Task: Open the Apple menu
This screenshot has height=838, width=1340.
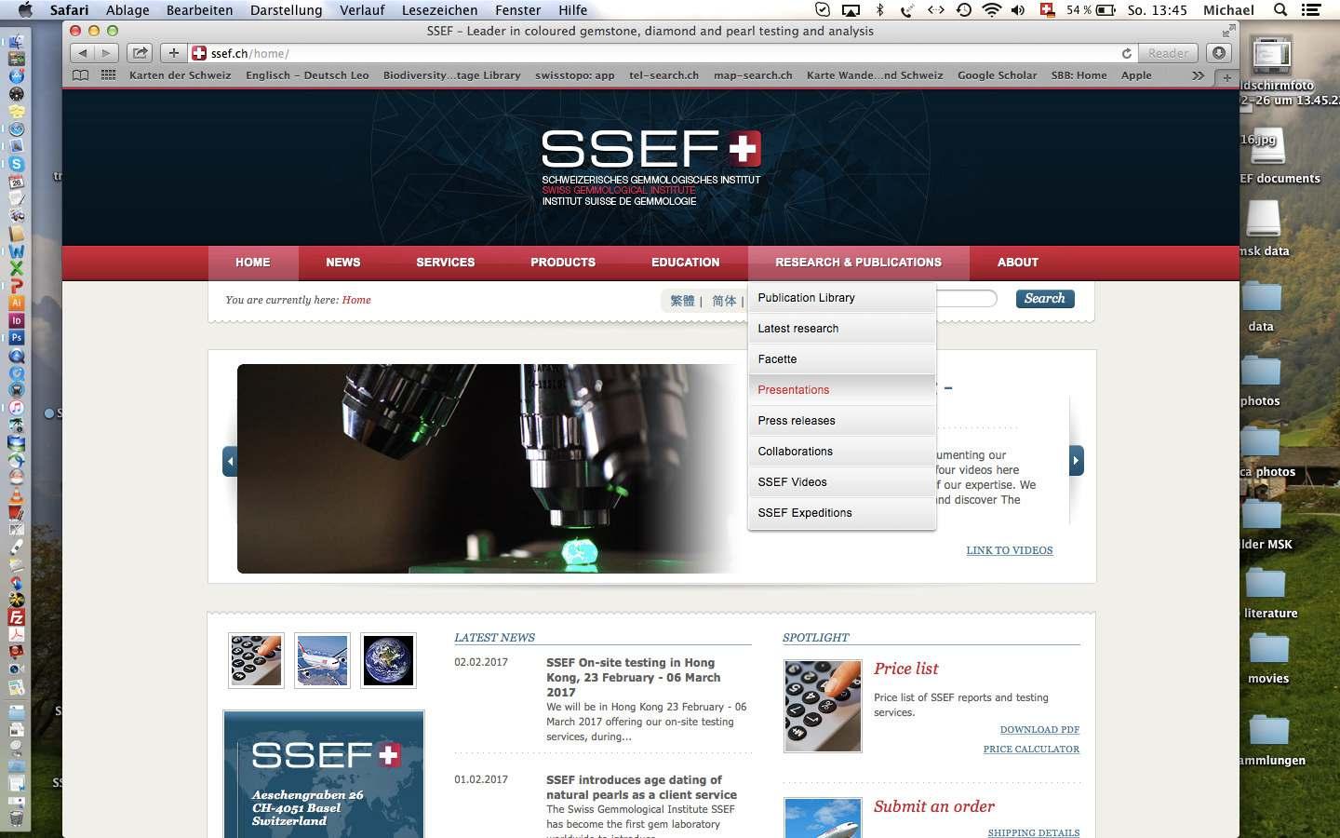Action: (x=25, y=10)
